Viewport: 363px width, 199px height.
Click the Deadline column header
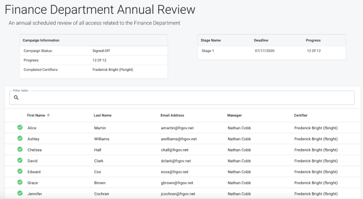pyautogui.click(x=261, y=40)
